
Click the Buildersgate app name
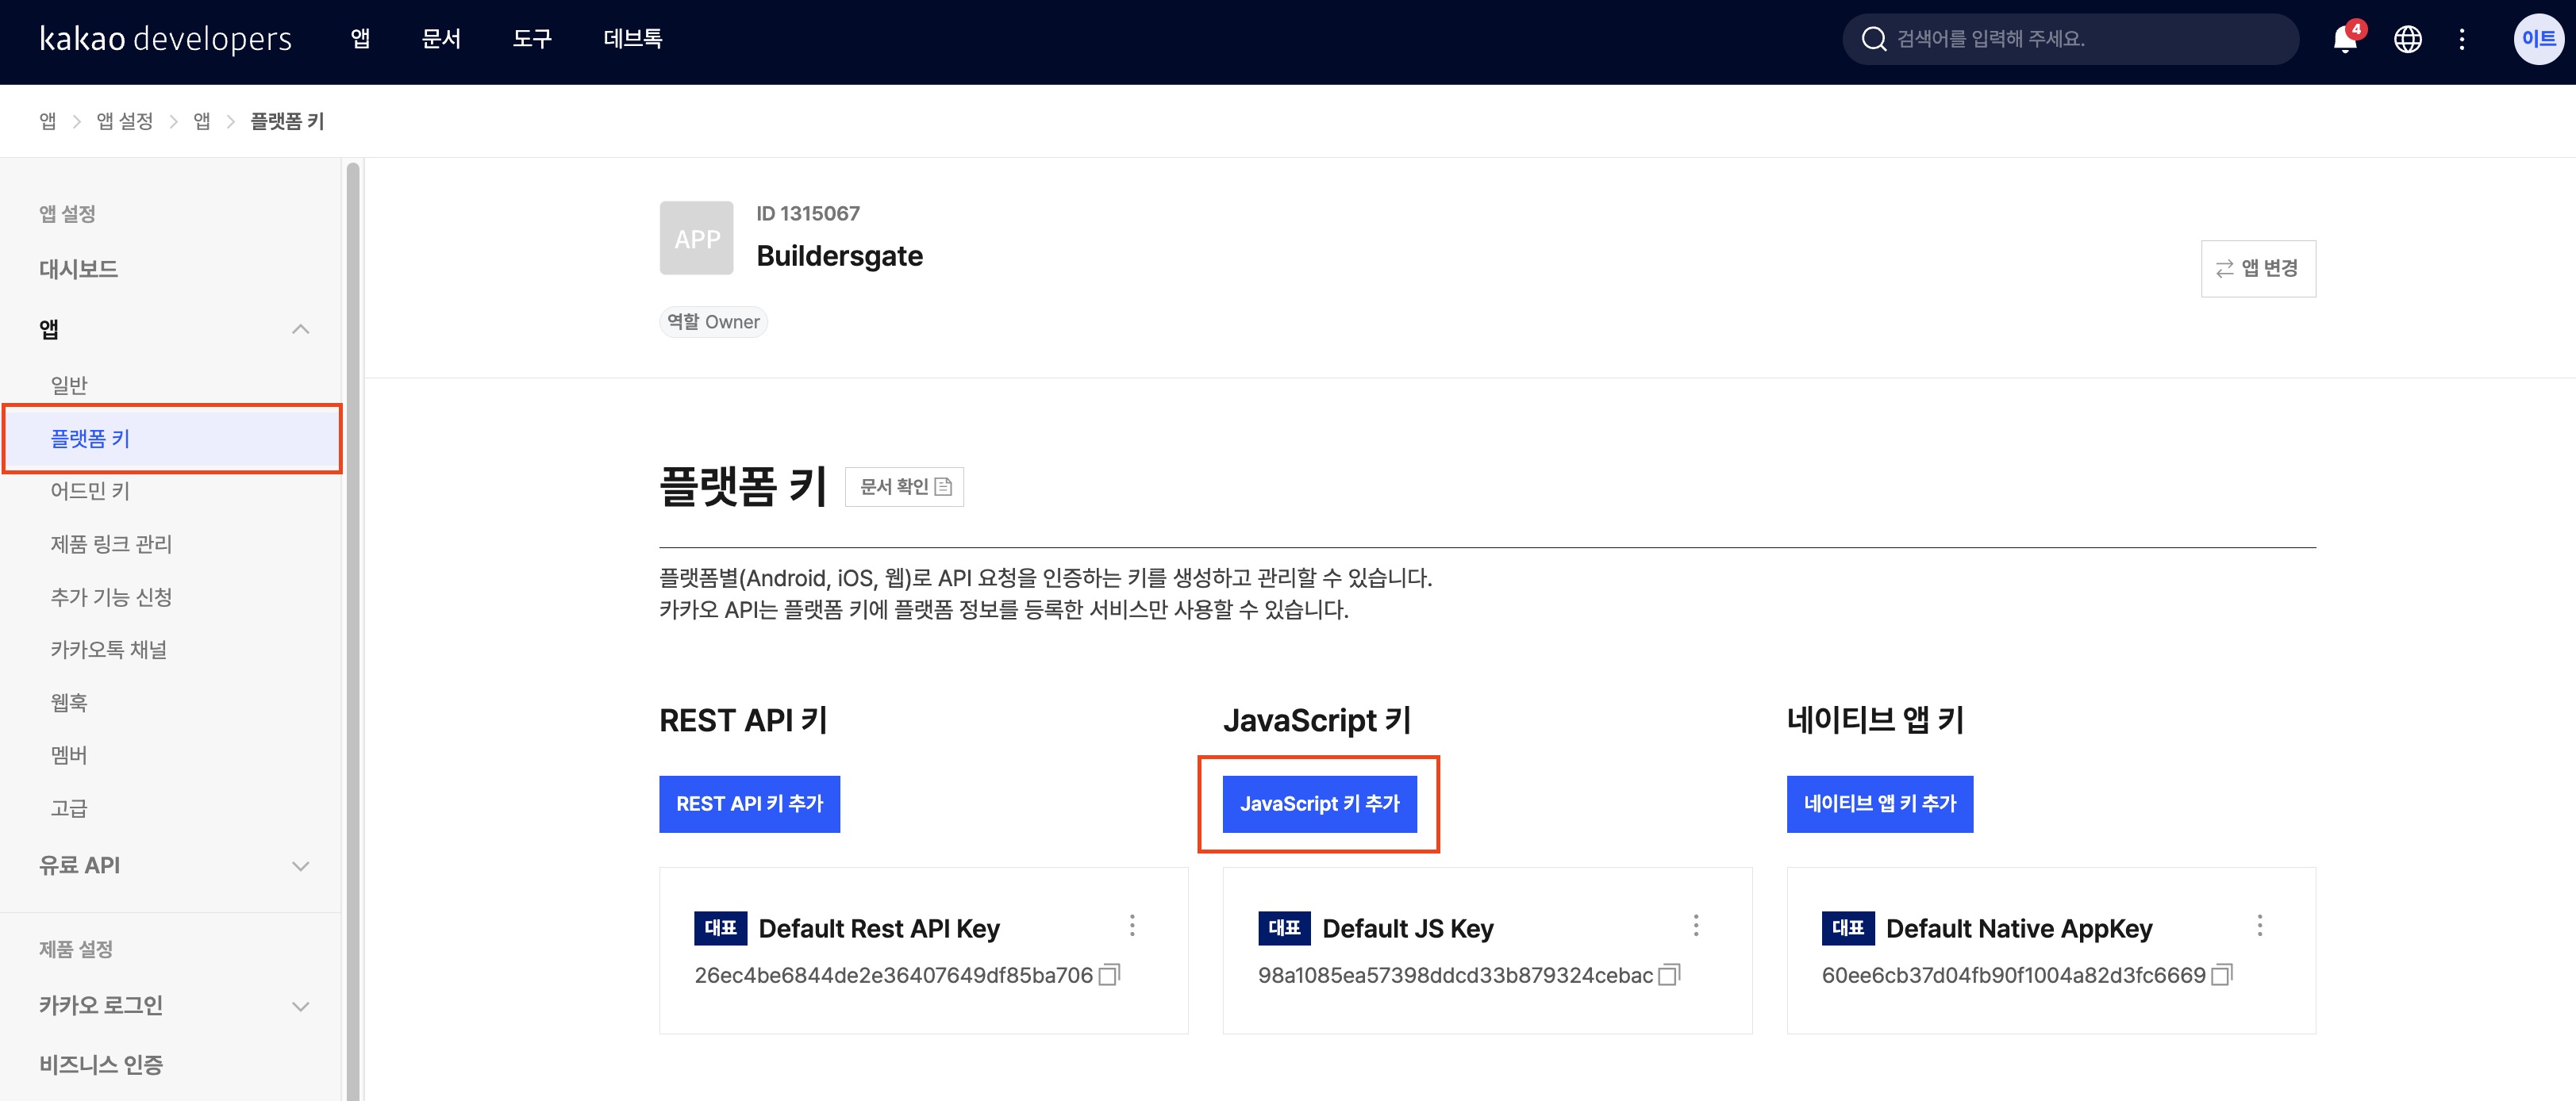839,255
